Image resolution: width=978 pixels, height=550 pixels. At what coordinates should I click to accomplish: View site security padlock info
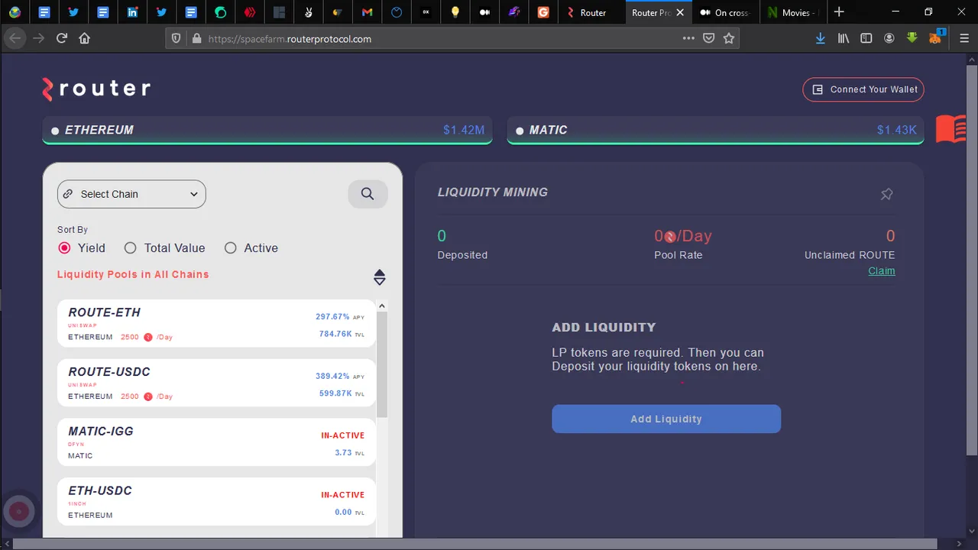click(196, 38)
